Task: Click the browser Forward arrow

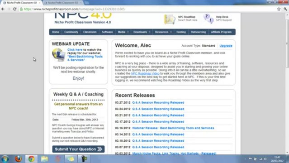Action: (x=9, y=9)
